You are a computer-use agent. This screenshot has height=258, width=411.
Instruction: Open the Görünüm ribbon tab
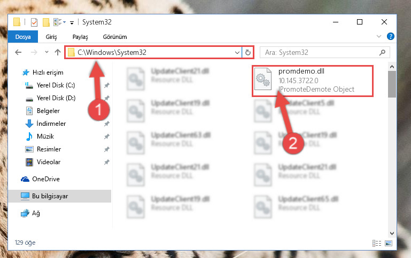(115, 37)
